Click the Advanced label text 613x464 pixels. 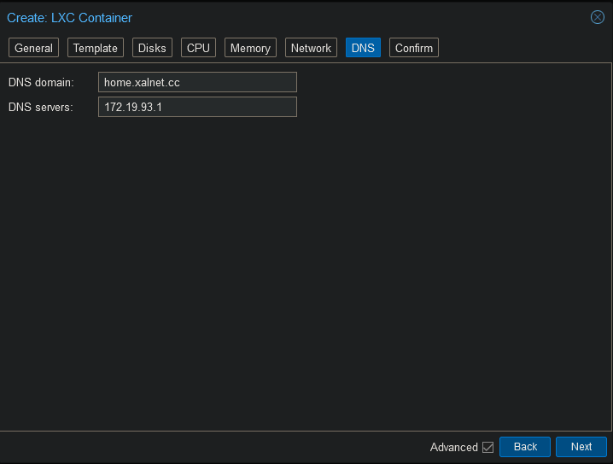coord(453,447)
